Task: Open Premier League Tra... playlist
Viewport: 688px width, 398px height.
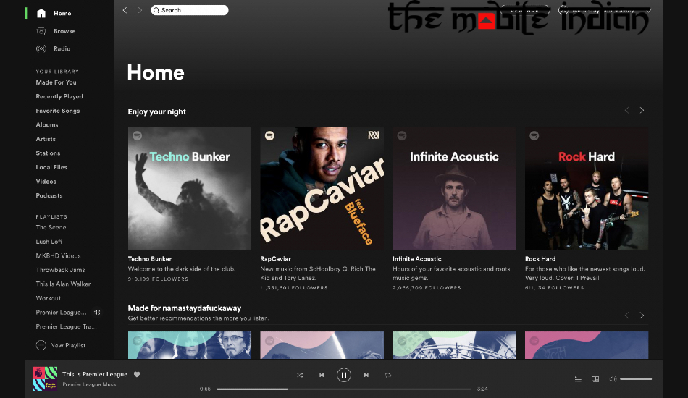Action: tap(66, 326)
